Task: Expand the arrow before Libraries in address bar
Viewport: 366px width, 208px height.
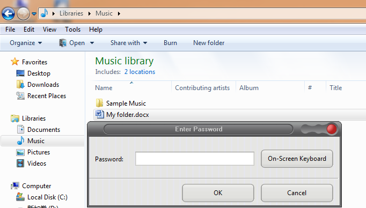Action: click(x=54, y=13)
